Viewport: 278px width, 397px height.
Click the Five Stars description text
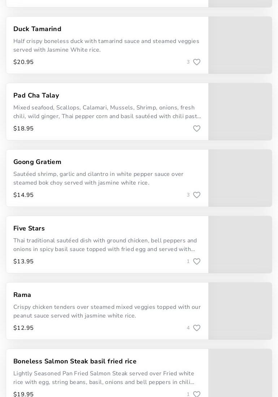tap(105, 245)
